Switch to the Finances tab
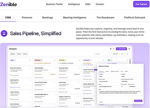This screenshot has width=150, height=108. tap(27, 18)
